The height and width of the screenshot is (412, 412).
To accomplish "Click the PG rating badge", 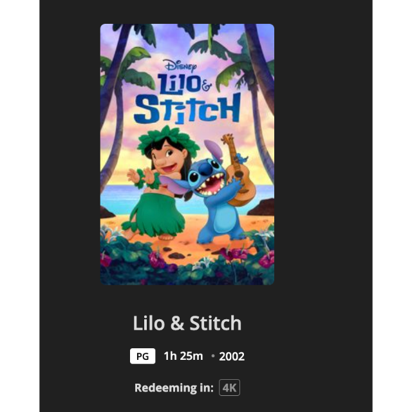I will [142, 356].
